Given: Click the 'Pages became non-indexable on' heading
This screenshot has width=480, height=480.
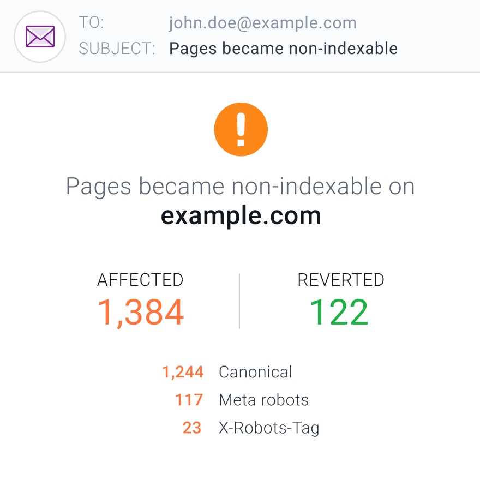Looking at the screenshot, I should [x=241, y=187].
